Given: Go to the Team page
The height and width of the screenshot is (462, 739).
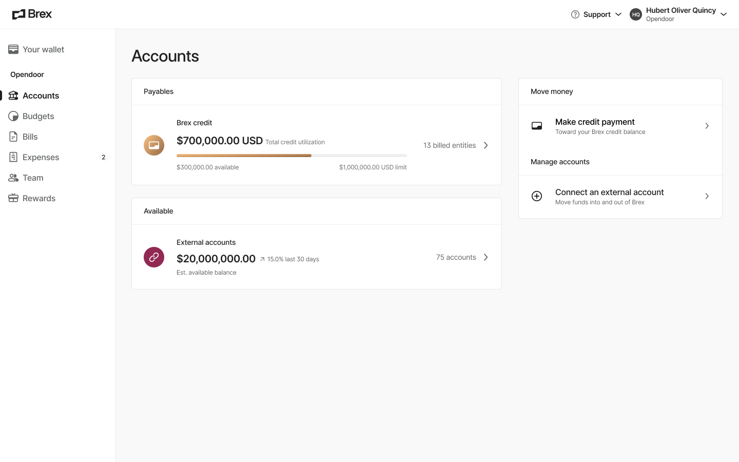Looking at the screenshot, I should (33, 178).
